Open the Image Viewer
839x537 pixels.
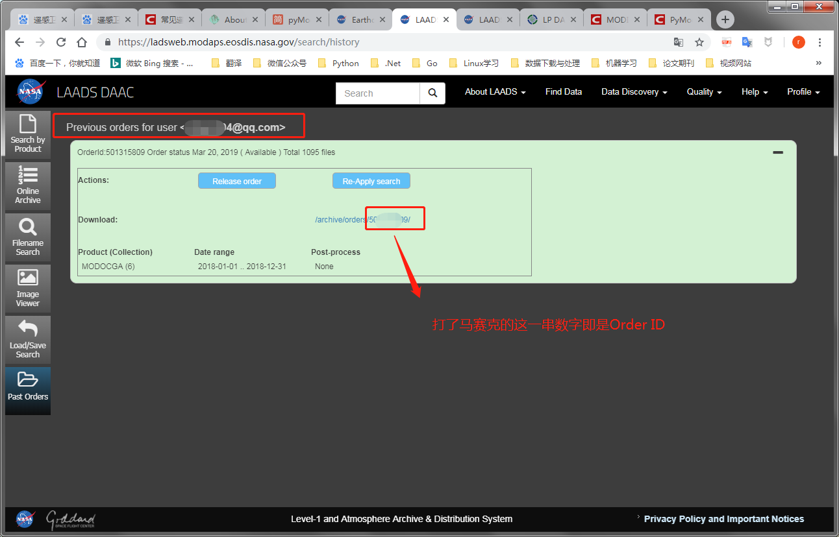click(27, 288)
